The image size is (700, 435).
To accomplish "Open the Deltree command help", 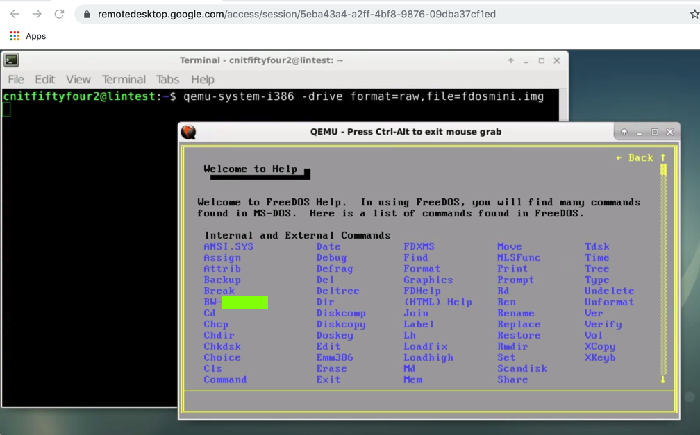I will 338,291.
